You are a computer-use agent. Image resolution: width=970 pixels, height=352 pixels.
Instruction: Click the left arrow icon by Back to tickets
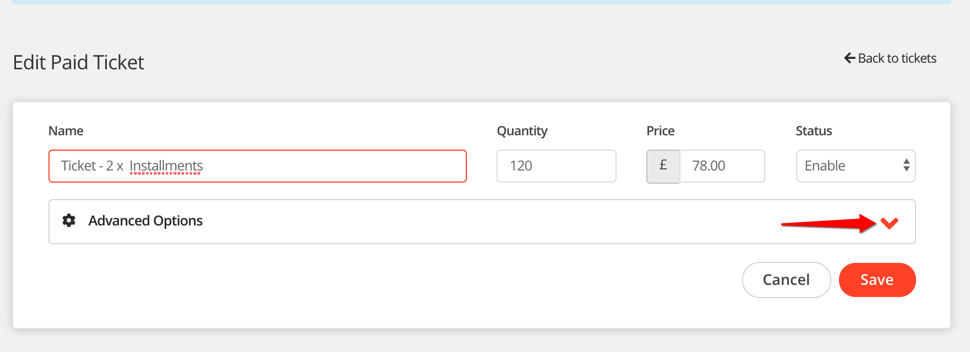tap(849, 58)
